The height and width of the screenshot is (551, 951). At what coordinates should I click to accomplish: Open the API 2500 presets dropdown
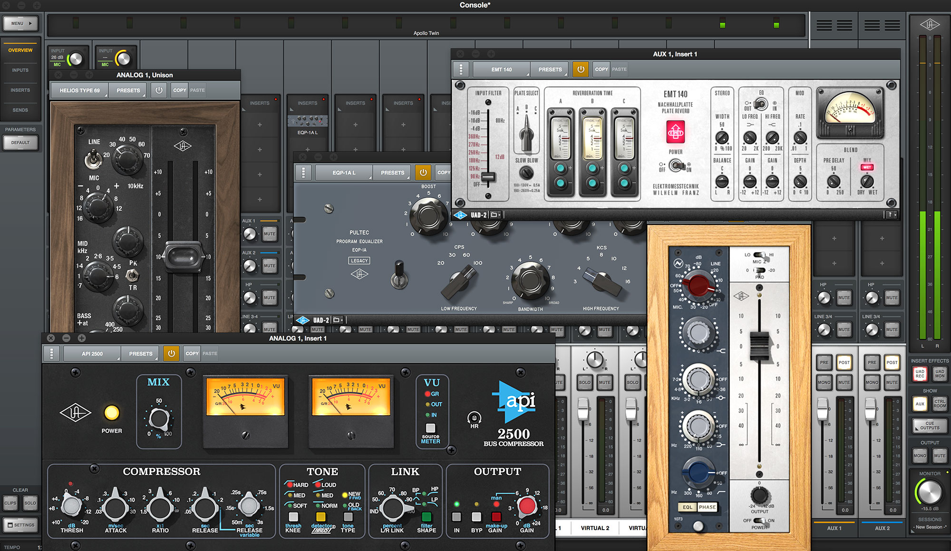(141, 353)
